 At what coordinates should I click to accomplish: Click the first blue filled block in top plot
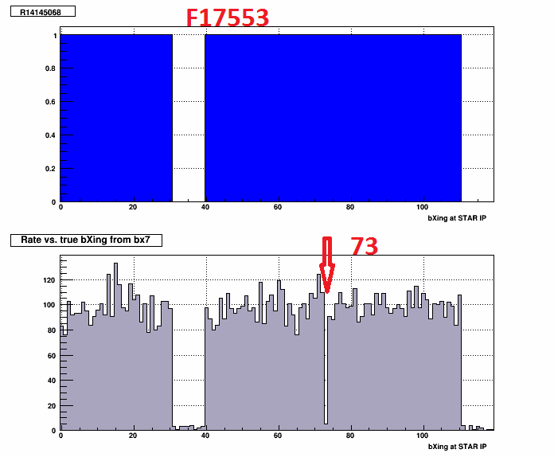click(116, 118)
